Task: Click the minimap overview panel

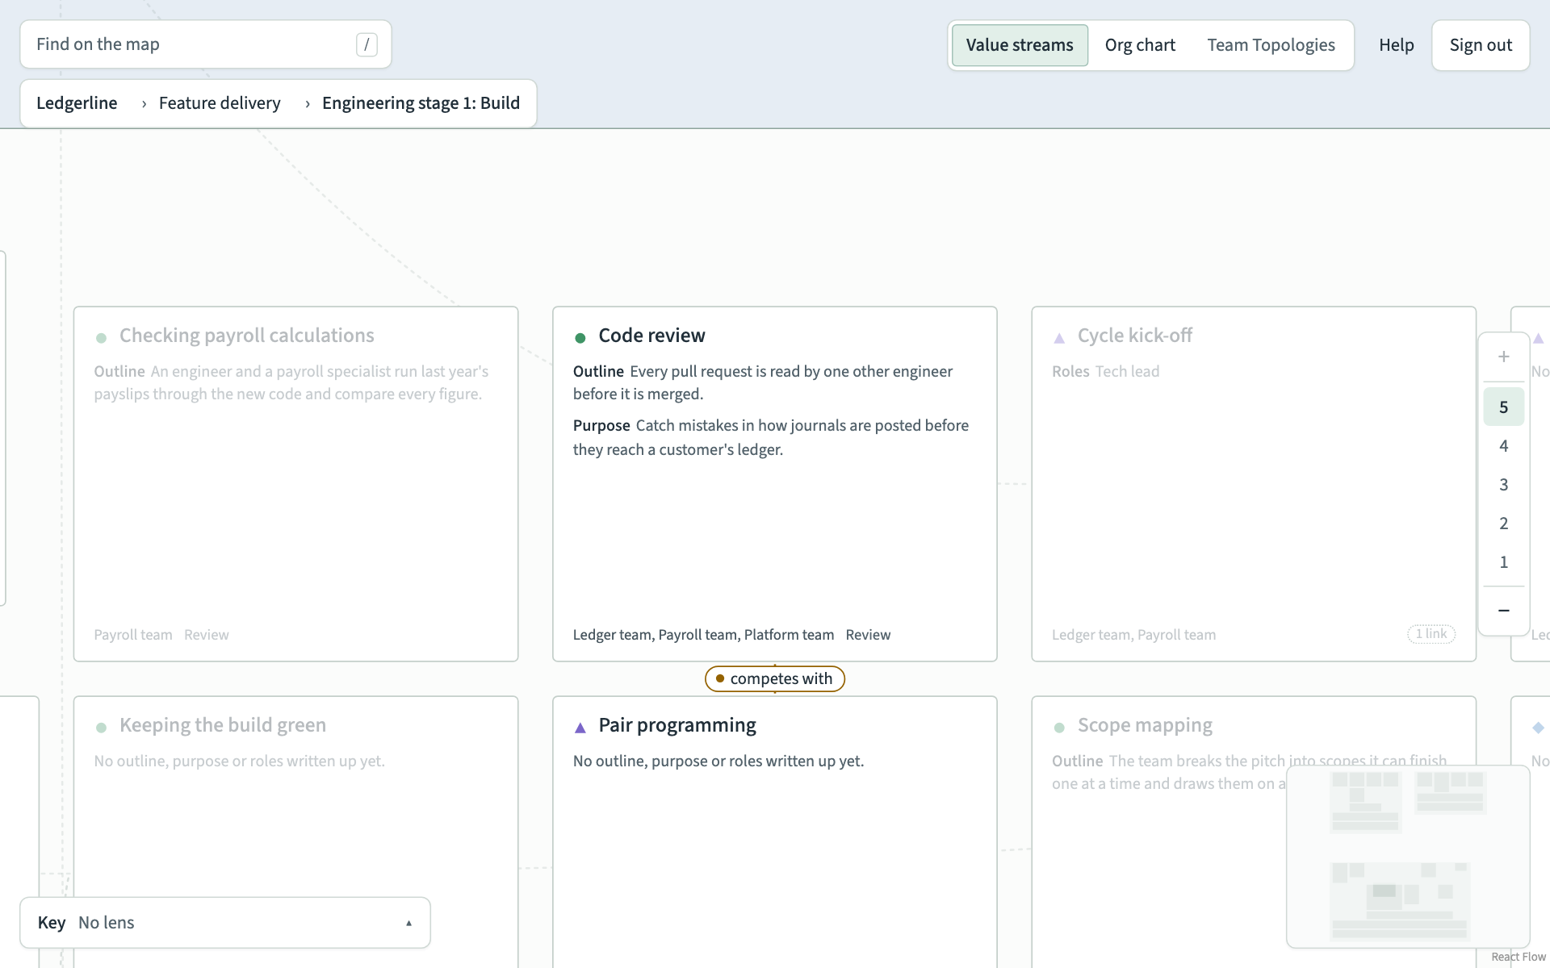Action: [1408, 857]
